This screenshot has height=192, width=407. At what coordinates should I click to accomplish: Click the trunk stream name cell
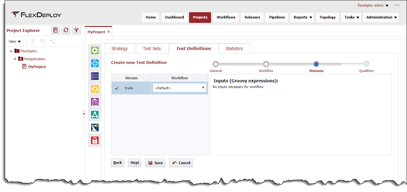(x=129, y=88)
